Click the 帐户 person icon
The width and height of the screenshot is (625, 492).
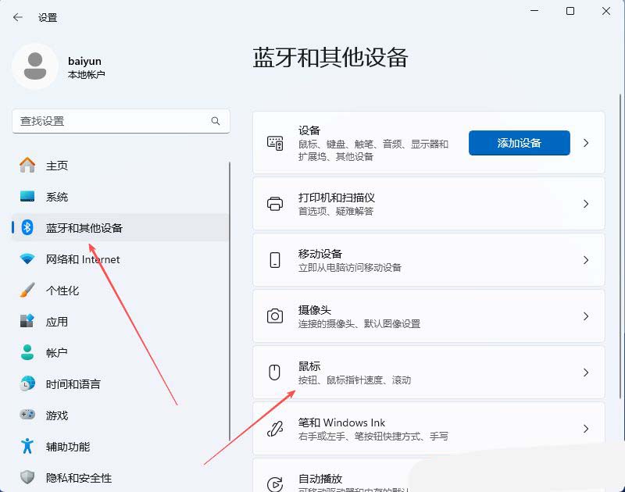[27, 352]
